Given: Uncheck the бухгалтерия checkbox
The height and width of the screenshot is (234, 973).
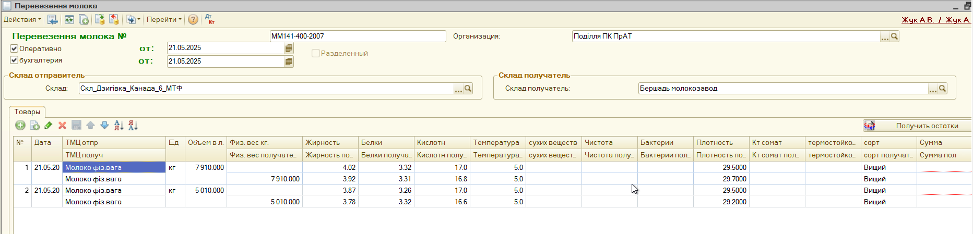Looking at the screenshot, I should 14,60.
